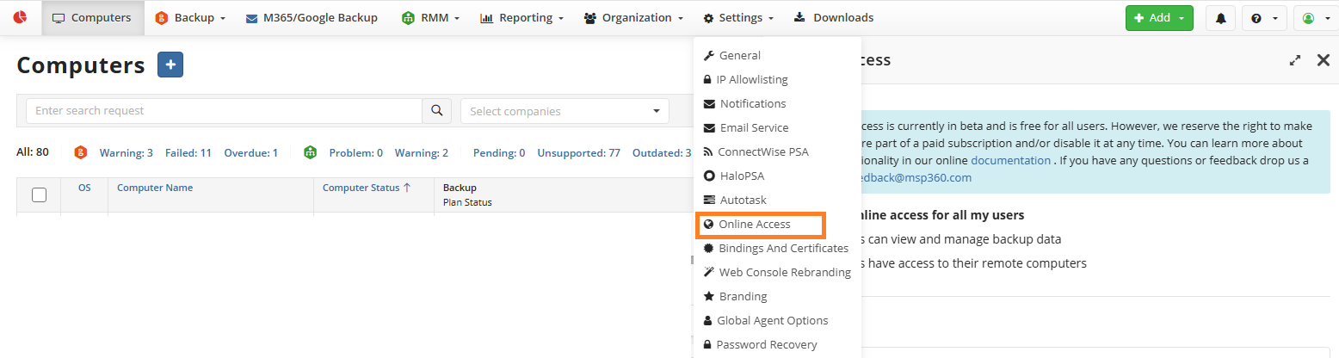Open the notifications bell icon
This screenshot has height=358, width=1339.
tap(1220, 18)
